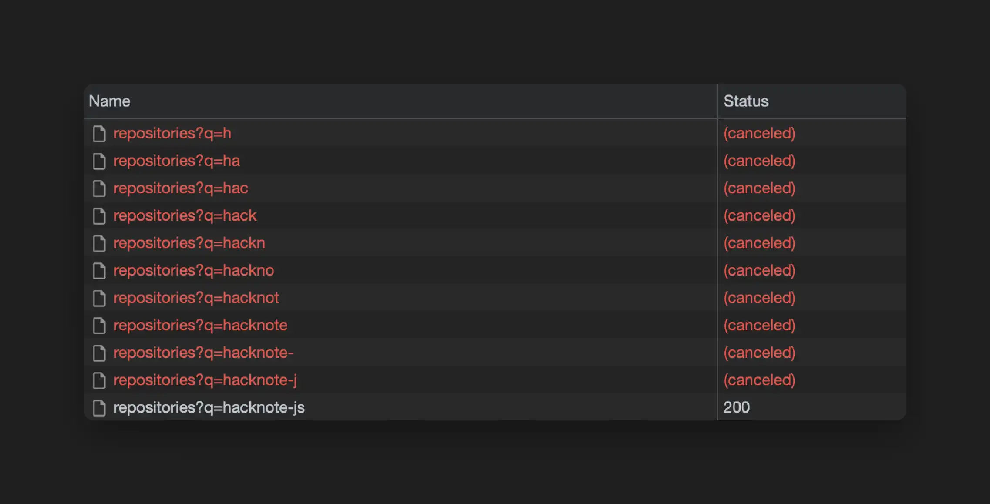
Task: Inspect the request repositories?q=hackno
Action: tap(194, 270)
